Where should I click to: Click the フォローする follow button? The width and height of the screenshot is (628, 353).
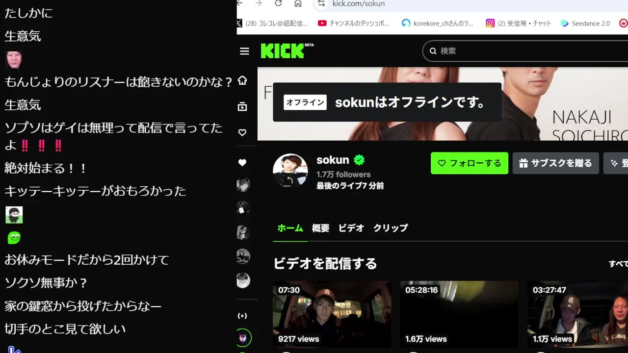(470, 163)
